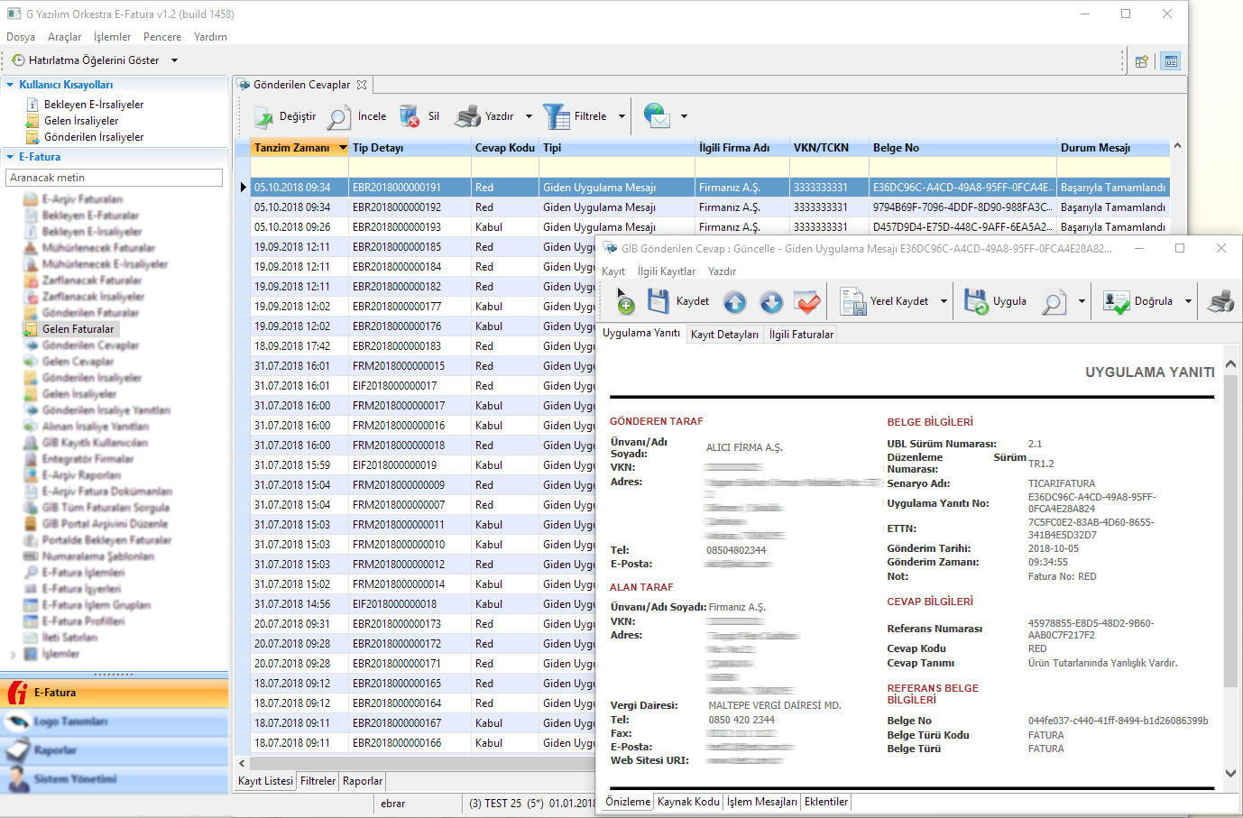Click the Kaydet floppy disk icon
The width and height of the screenshot is (1243, 818).
pyautogui.click(x=658, y=301)
